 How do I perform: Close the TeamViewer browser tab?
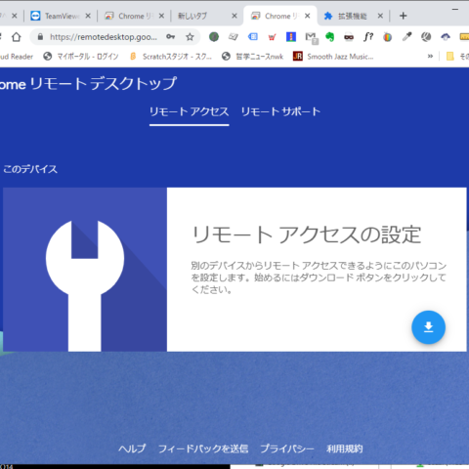click(x=88, y=16)
